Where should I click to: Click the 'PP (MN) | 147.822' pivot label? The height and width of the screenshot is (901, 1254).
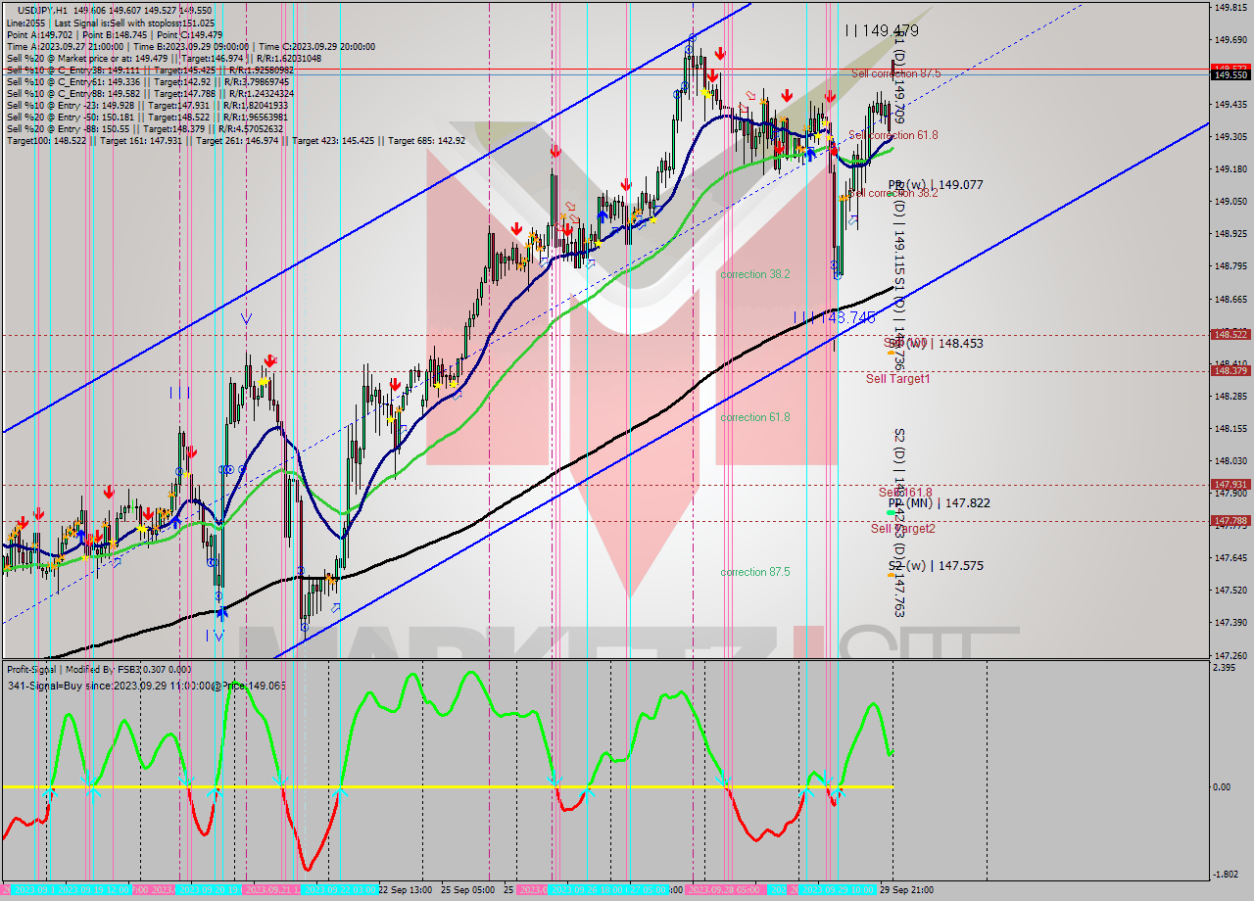pos(939,503)
